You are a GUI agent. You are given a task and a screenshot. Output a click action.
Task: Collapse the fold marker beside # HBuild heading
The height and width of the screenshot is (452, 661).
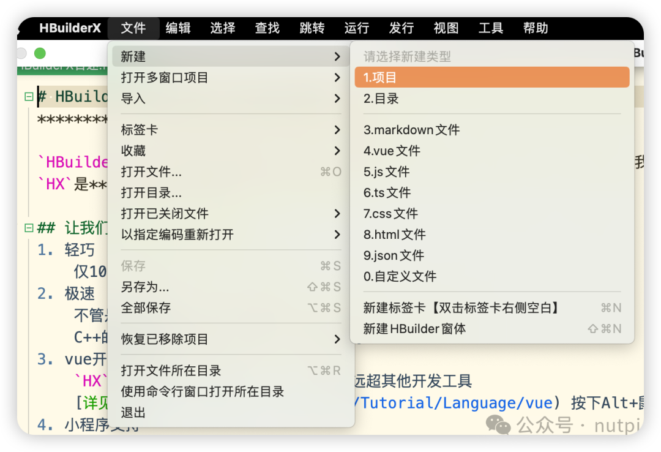[29, 97]
